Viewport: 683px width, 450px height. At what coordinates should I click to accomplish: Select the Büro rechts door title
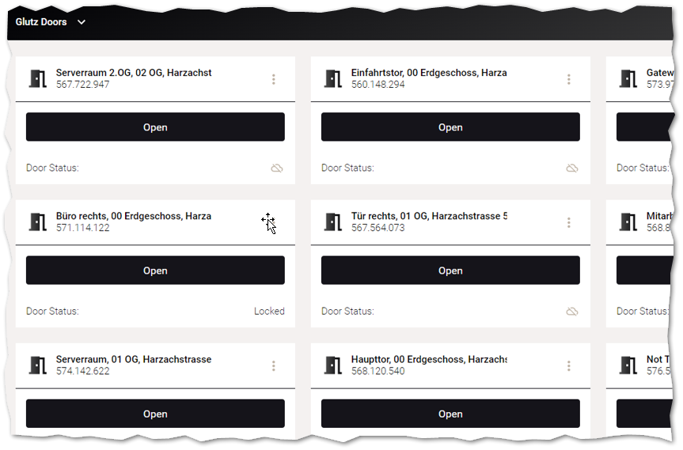[133, 216]
